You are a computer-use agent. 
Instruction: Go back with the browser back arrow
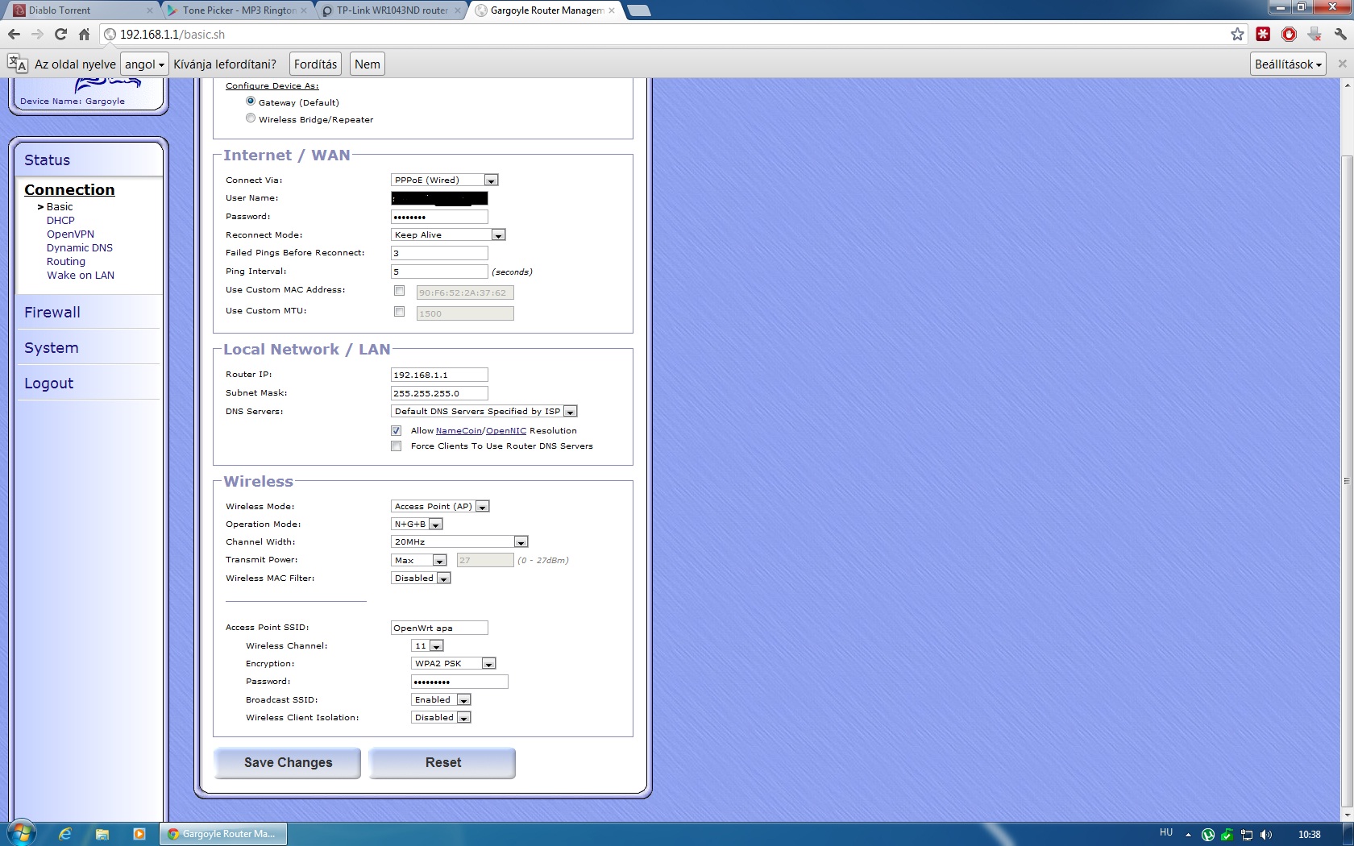(14, 34)
